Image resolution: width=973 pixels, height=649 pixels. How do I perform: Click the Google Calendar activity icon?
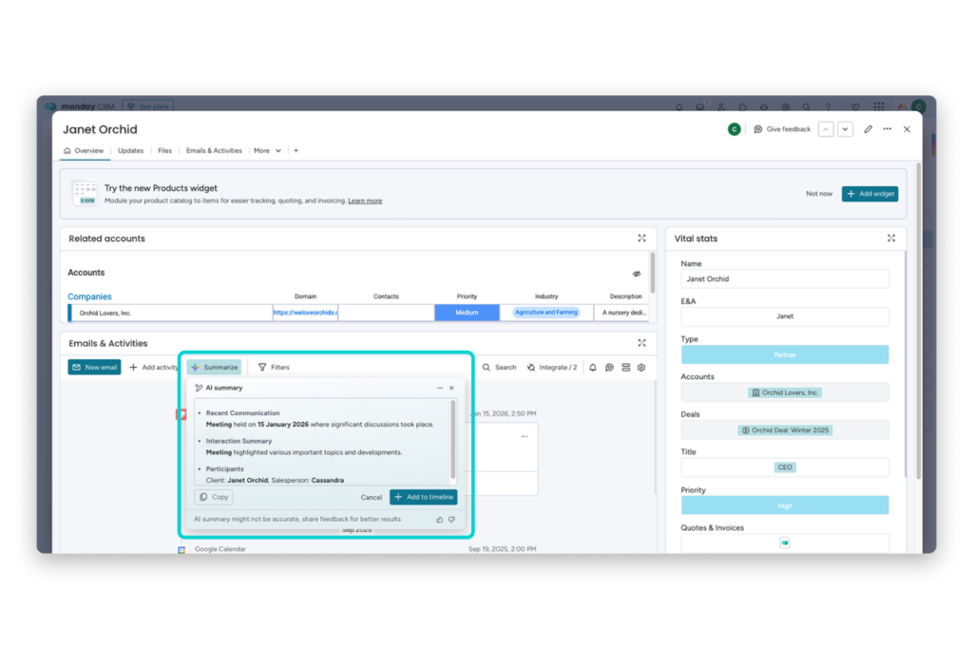[181, 550]
